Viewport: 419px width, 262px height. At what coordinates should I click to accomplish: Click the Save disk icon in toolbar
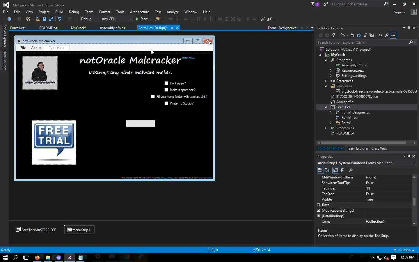(45, 19)
